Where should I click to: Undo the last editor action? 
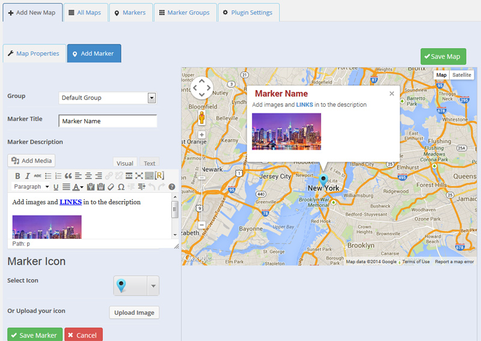click(152, 187)
